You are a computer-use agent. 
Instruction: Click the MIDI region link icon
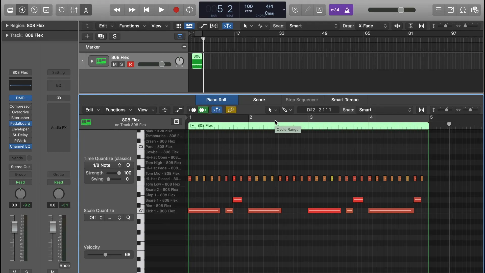coord(231,110)
